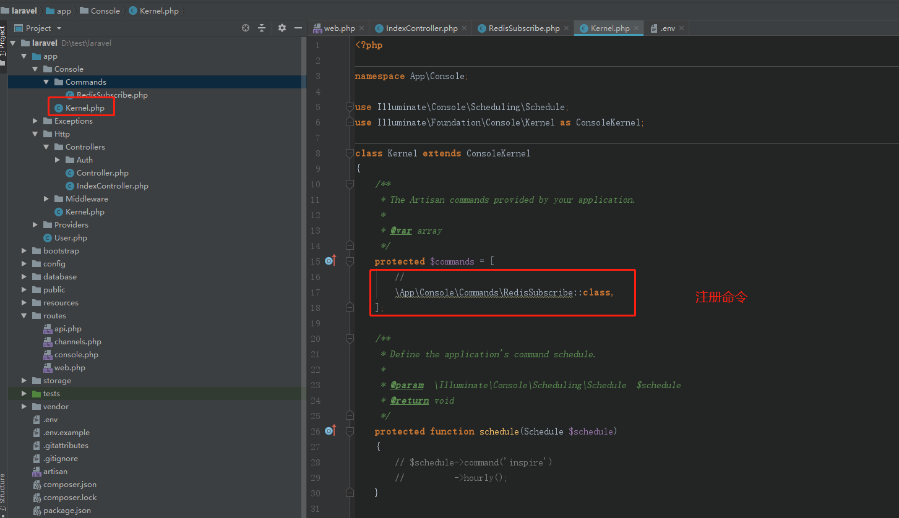The height and width of the screenshot is (518, 899).
Task: Collapse the Controllers folder
Action: 46,147
